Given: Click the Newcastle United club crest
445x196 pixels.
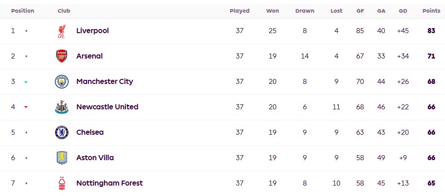Looking at the screenshot, I should [61, 107].
